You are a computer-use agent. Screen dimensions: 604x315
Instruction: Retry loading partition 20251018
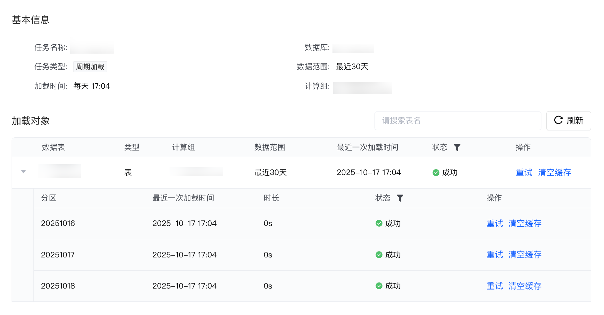coord(495,286)
